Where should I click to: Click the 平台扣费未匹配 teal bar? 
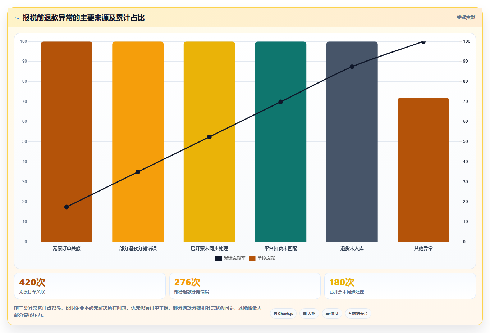[x=281, y=142]
